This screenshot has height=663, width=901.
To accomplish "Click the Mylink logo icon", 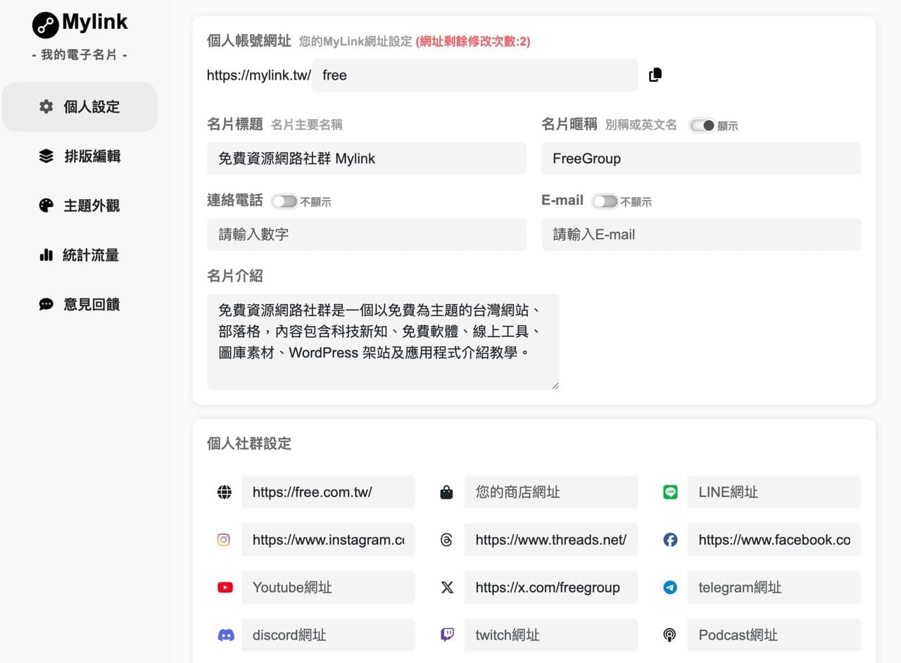I will click(46, 25).
